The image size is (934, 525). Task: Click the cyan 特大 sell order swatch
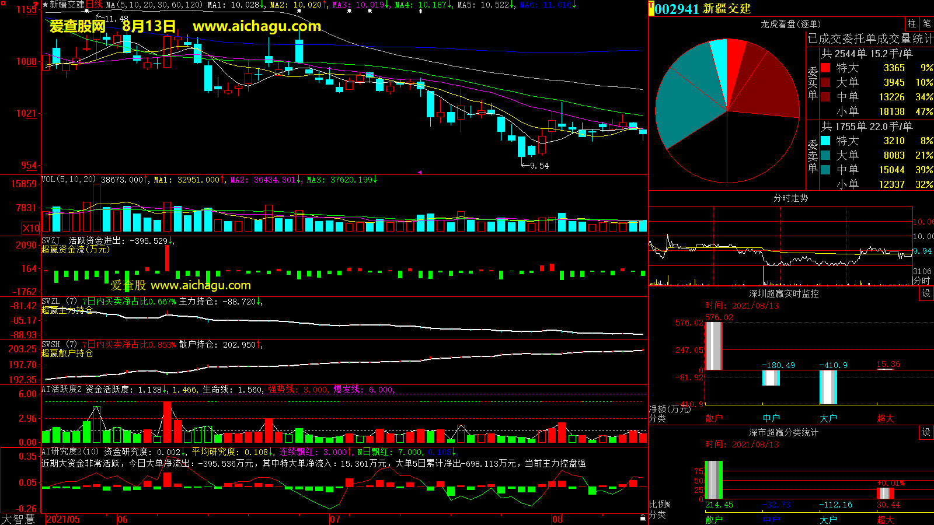click(x=825, y=141)
